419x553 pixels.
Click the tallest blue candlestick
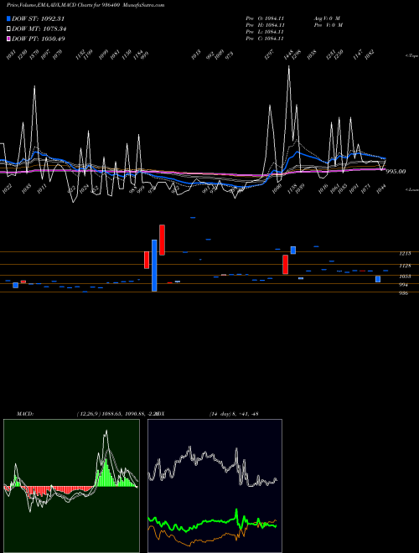[x=154, y=266]
